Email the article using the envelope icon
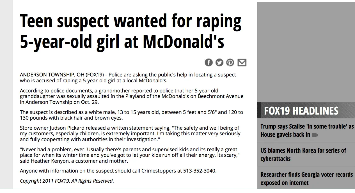This screenshot has width=355, height=193. pyautogui.click(x=242, y=62)
